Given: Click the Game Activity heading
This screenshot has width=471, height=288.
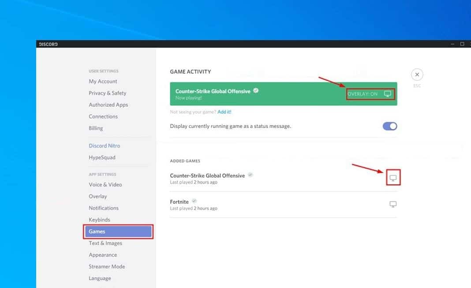Looking at the screenshot, I should (x=191, y=72).
